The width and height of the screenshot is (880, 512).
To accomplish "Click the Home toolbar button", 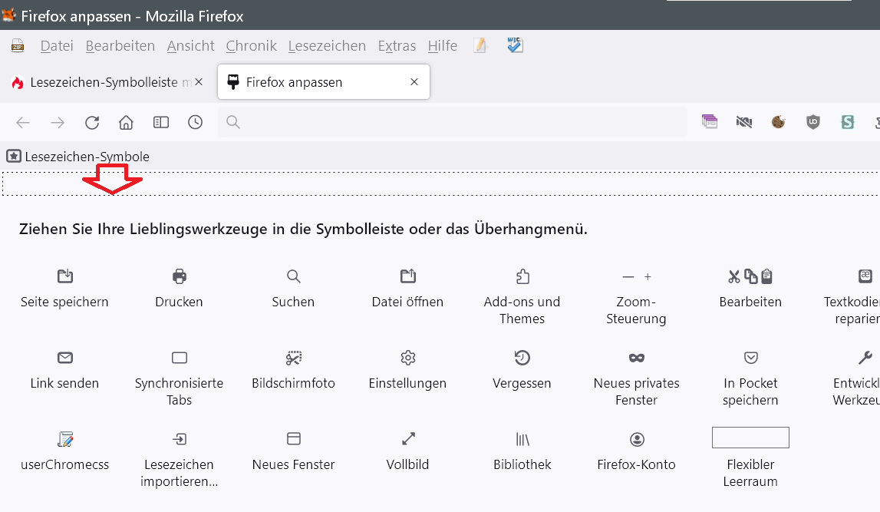I will (127, 122).
